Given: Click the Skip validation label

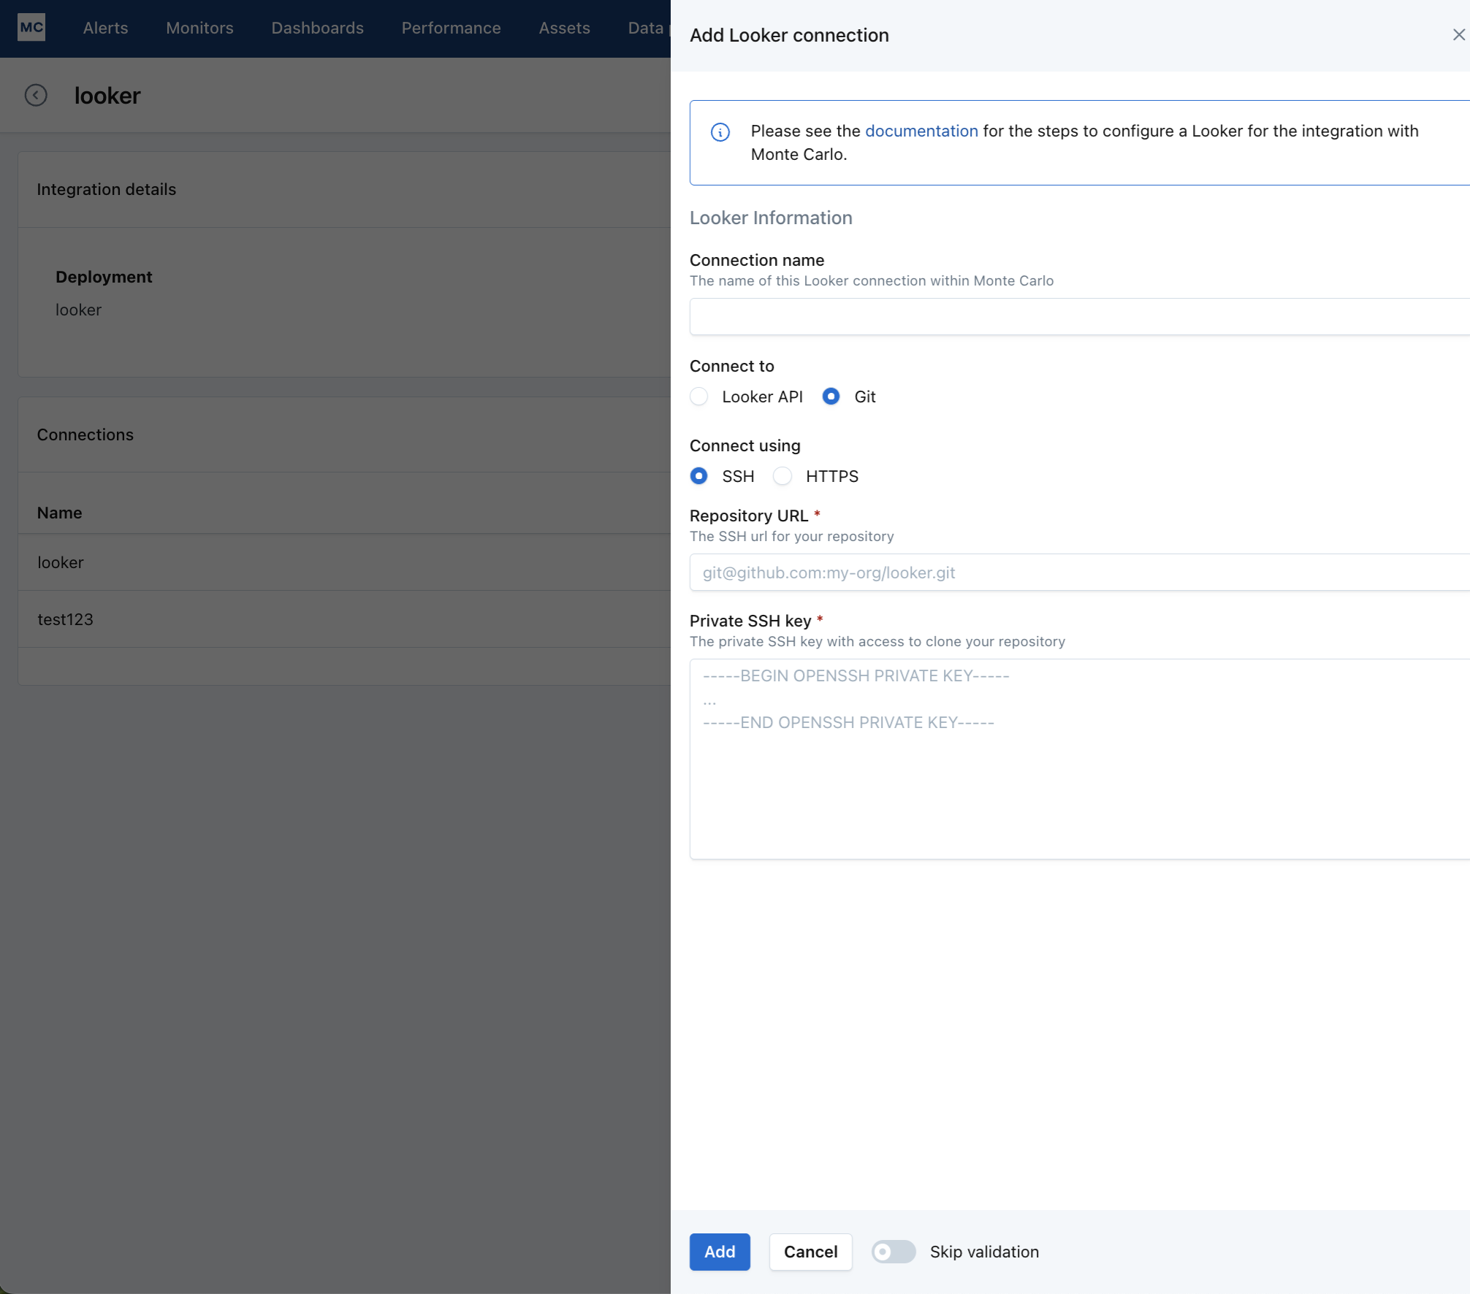Looking at the screenshot, I should click(984, 1252).
